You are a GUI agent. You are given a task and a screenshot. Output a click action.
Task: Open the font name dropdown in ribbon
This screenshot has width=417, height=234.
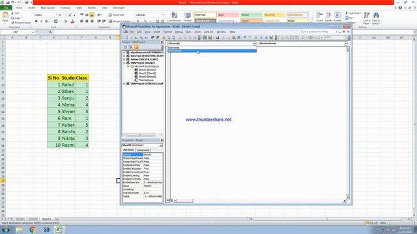[x=57, y=15]
